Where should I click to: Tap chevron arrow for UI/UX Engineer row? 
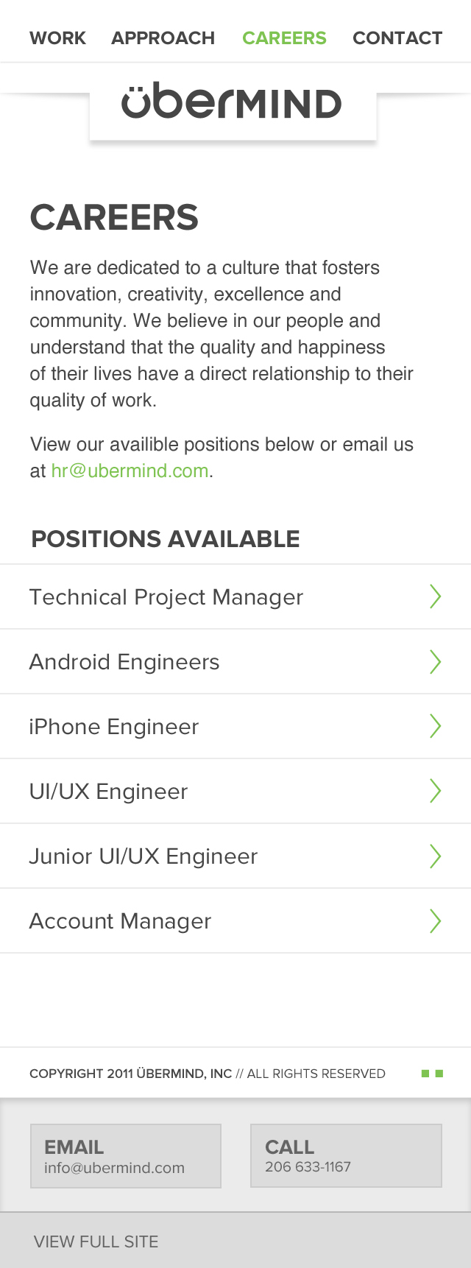436,791
